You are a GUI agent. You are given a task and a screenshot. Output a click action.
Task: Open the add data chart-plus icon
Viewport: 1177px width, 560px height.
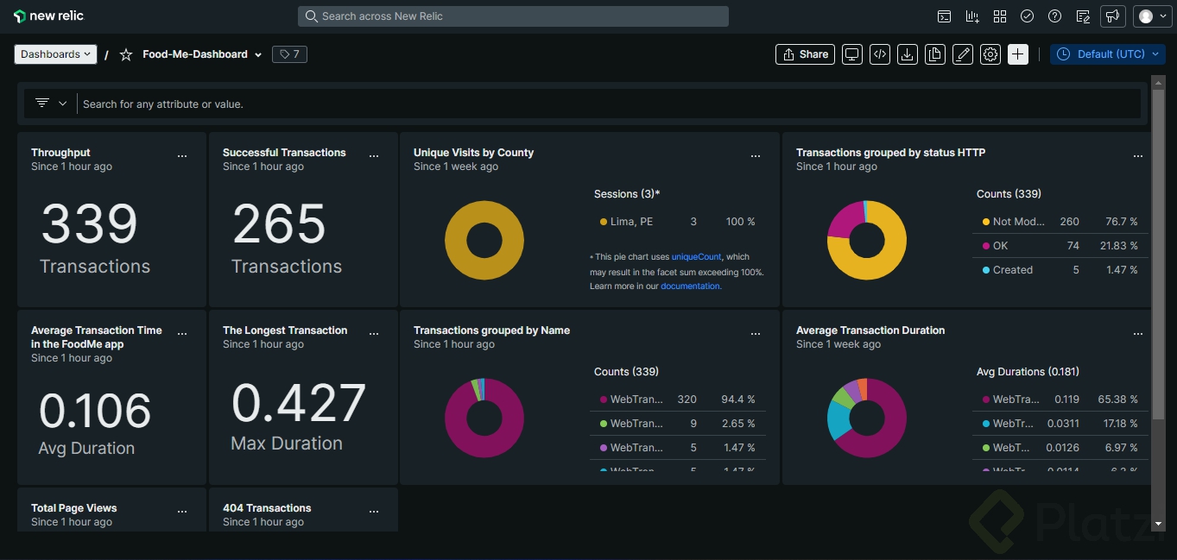coord(972,16)
